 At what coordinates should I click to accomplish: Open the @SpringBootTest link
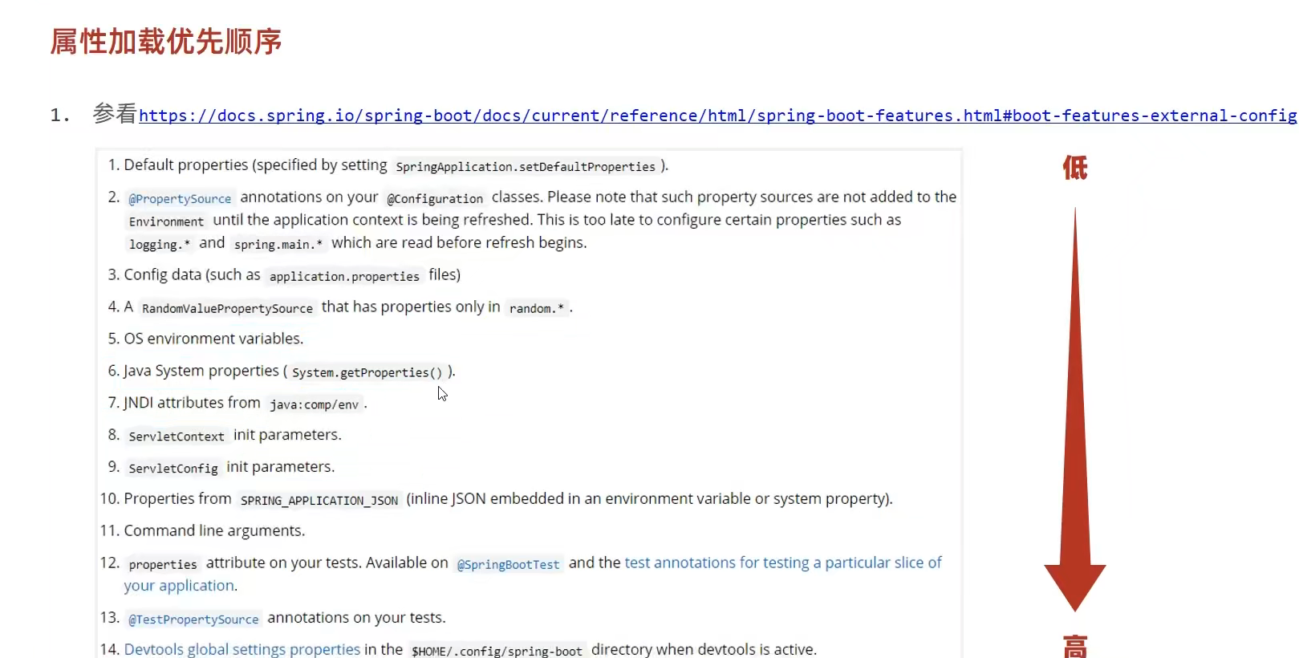click(508, 564)
